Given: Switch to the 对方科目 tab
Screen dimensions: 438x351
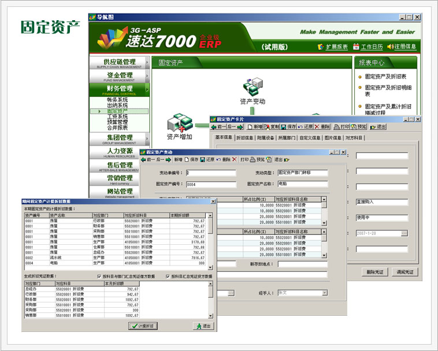Looking at the screenshot, I should [354, 138].
